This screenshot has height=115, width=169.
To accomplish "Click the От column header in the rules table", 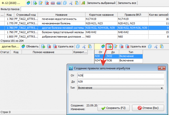I will (x=101, y=52).
